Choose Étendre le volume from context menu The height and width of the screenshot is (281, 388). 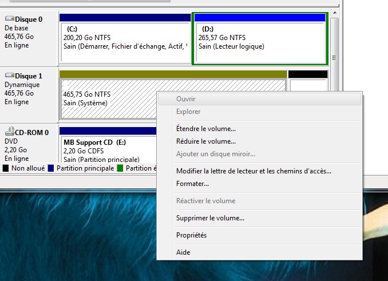pos(206,129)
